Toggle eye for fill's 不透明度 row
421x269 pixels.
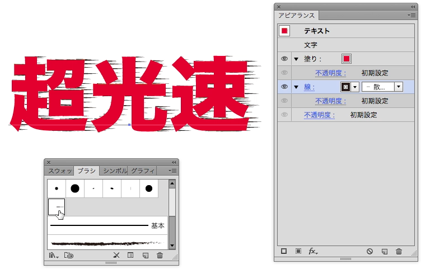pos(284,73)
